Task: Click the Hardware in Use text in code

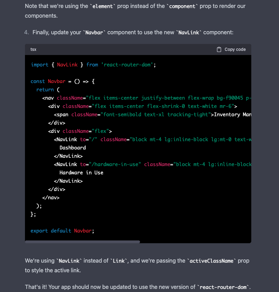Action: (x=81, y=173)
